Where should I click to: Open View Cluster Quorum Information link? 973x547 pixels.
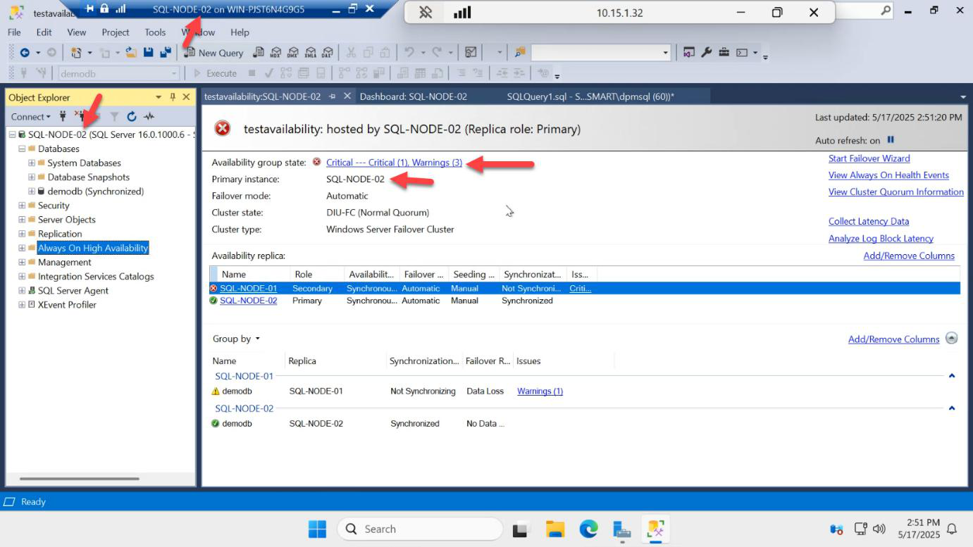click(896, 192)
